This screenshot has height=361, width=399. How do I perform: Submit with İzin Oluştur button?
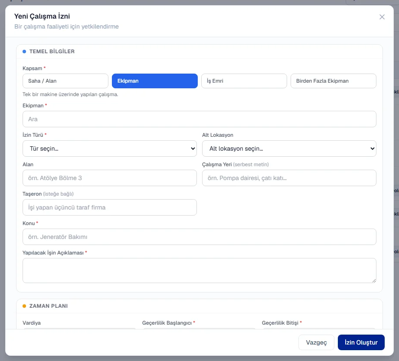pyautogui.click(x=361, y=342)
